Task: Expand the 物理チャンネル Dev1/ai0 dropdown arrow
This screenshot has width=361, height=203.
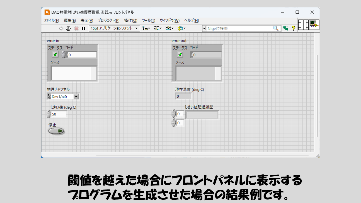Action: tap(76, 96)
